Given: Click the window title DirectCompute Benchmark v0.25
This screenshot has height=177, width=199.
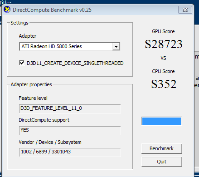Looking at the screenshot, I should point(52,10).
